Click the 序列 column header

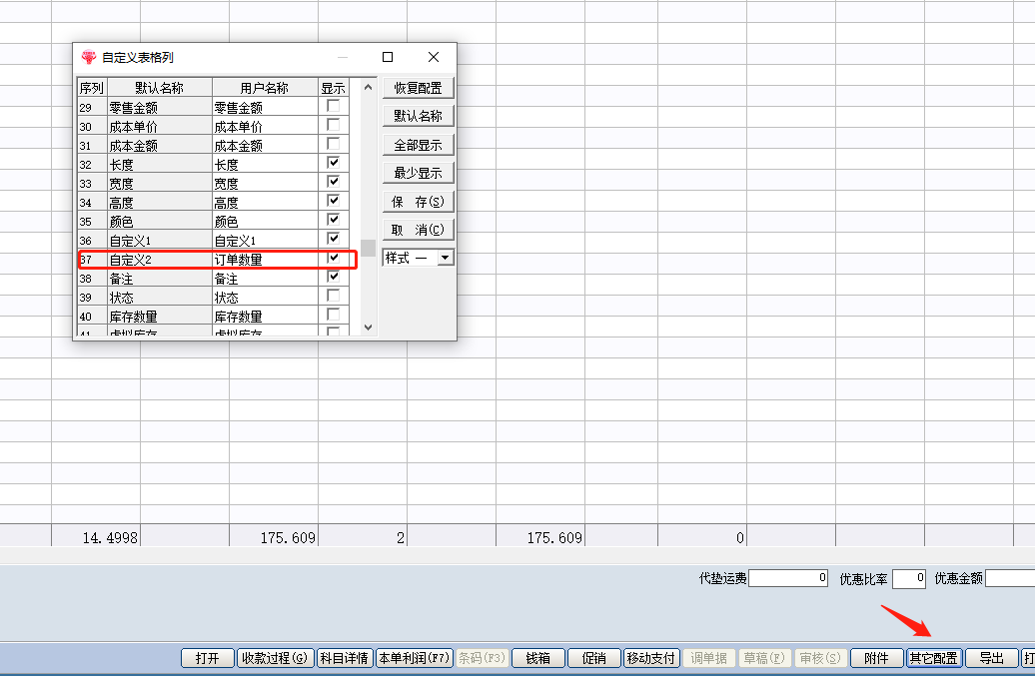(x=92, y=88)
